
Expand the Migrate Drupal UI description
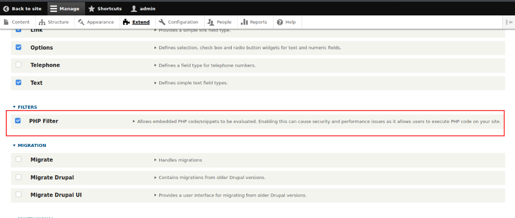(x=230, y=195)
